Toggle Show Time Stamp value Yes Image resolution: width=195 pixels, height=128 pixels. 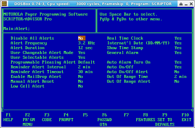178,48
